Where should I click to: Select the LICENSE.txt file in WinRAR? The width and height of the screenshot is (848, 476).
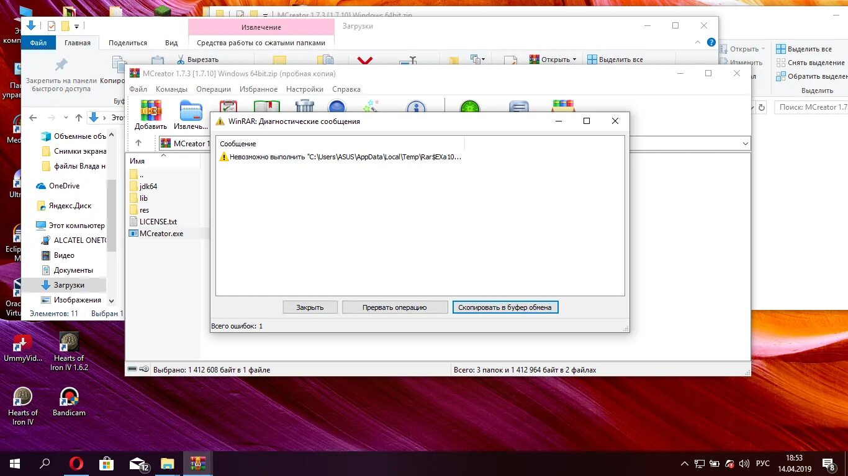(153, 222)
